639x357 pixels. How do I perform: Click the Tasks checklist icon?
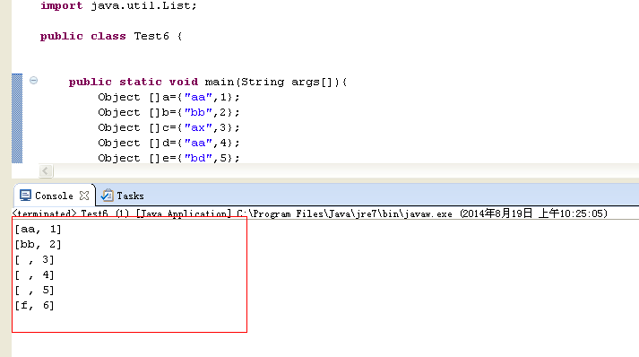tap(108, 196)
